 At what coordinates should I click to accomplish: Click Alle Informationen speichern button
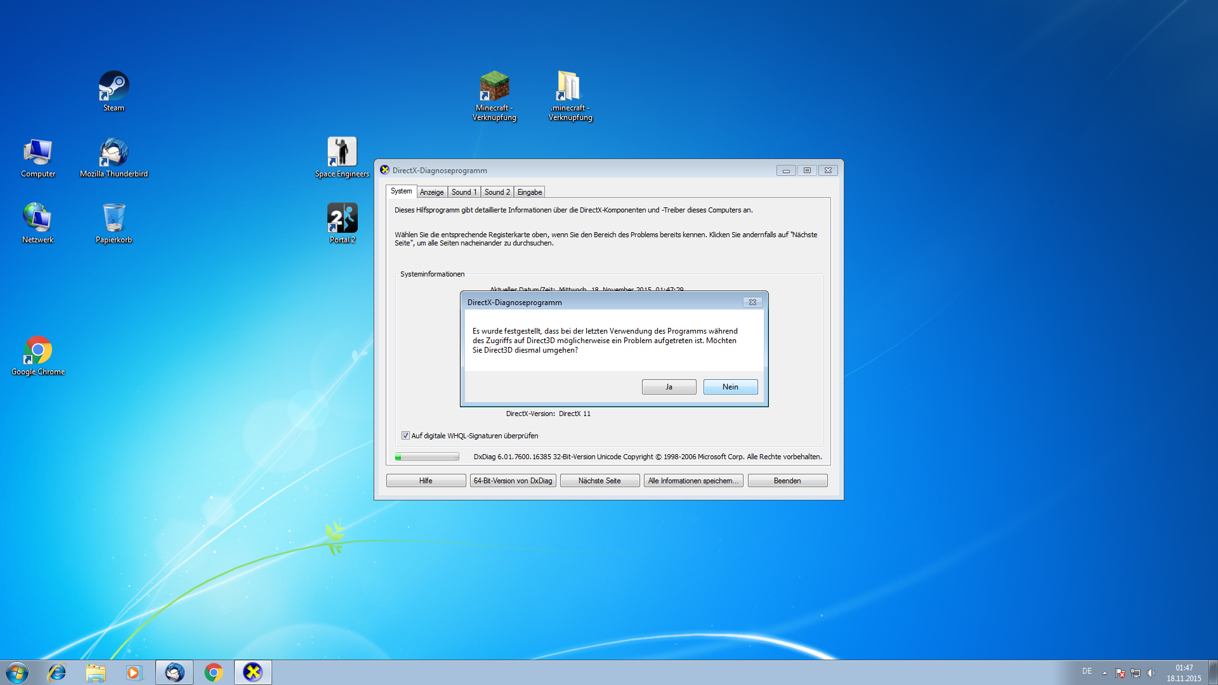coord(693,481)
